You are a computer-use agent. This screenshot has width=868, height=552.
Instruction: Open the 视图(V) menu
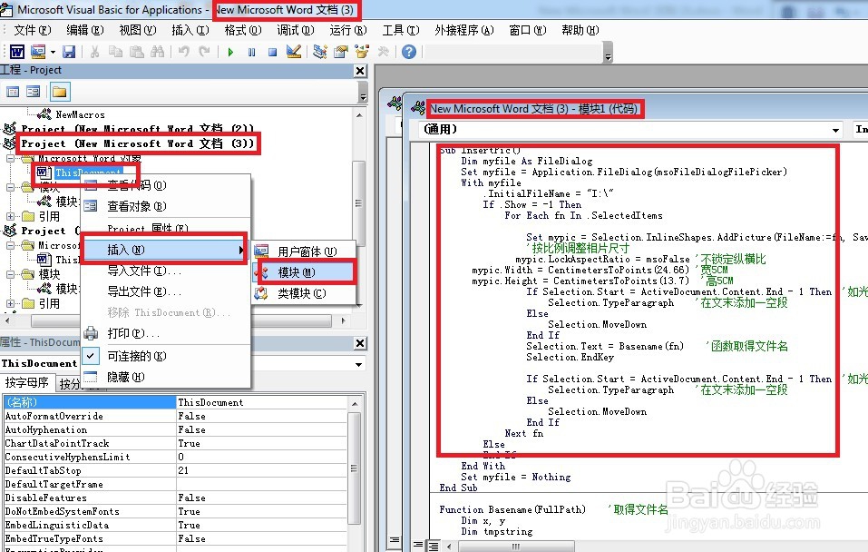click(137, 30)
